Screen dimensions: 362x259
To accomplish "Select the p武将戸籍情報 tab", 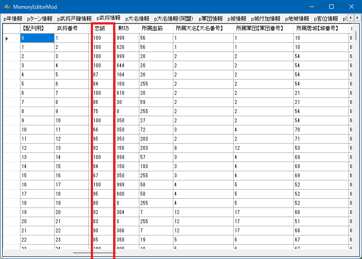I will click(x=73, y=19).
